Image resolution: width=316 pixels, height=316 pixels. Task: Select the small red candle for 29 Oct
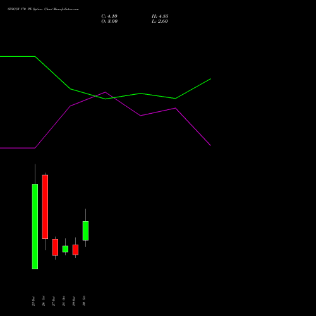75,250
